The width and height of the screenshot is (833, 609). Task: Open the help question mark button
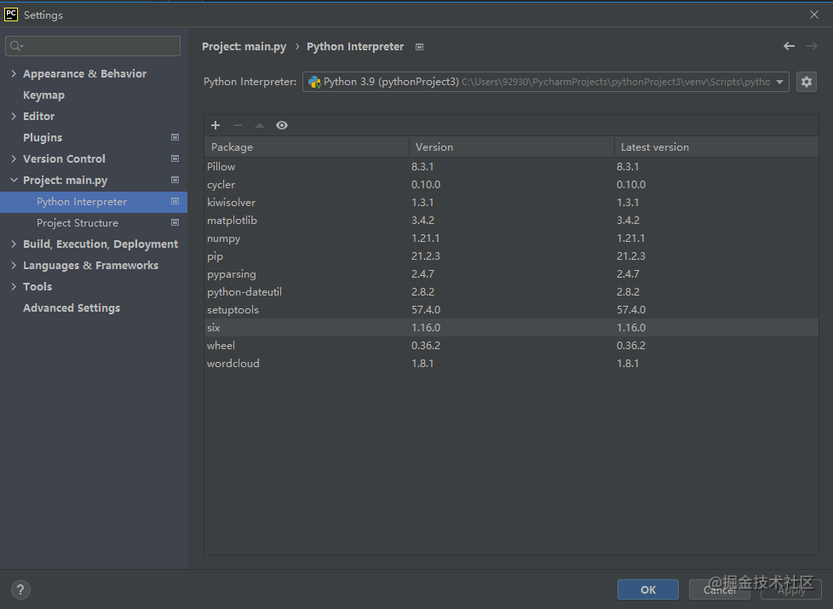20,589
